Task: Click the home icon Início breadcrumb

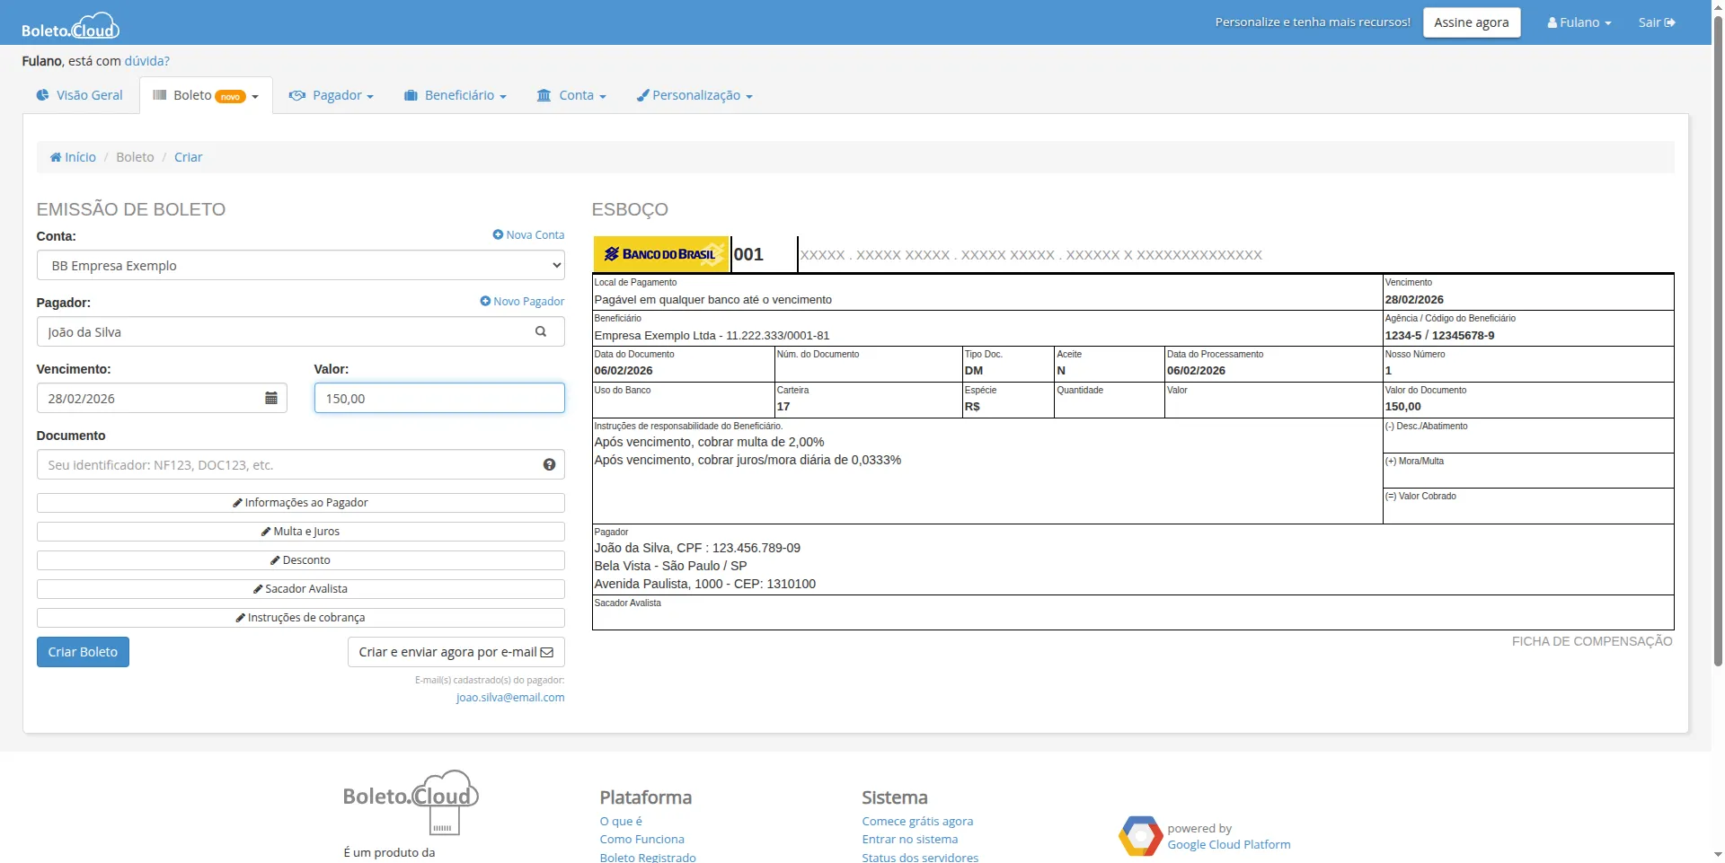Action: click(x=57, y=157)
